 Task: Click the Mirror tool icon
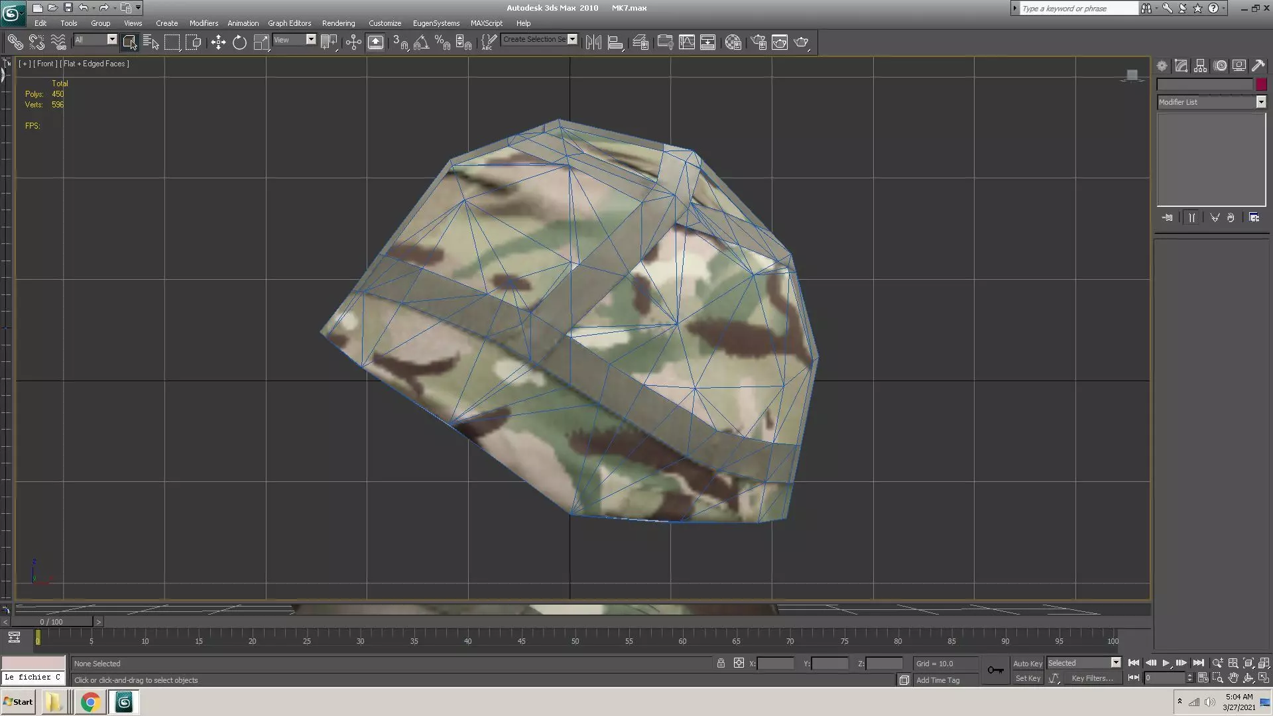coord(593,42)
